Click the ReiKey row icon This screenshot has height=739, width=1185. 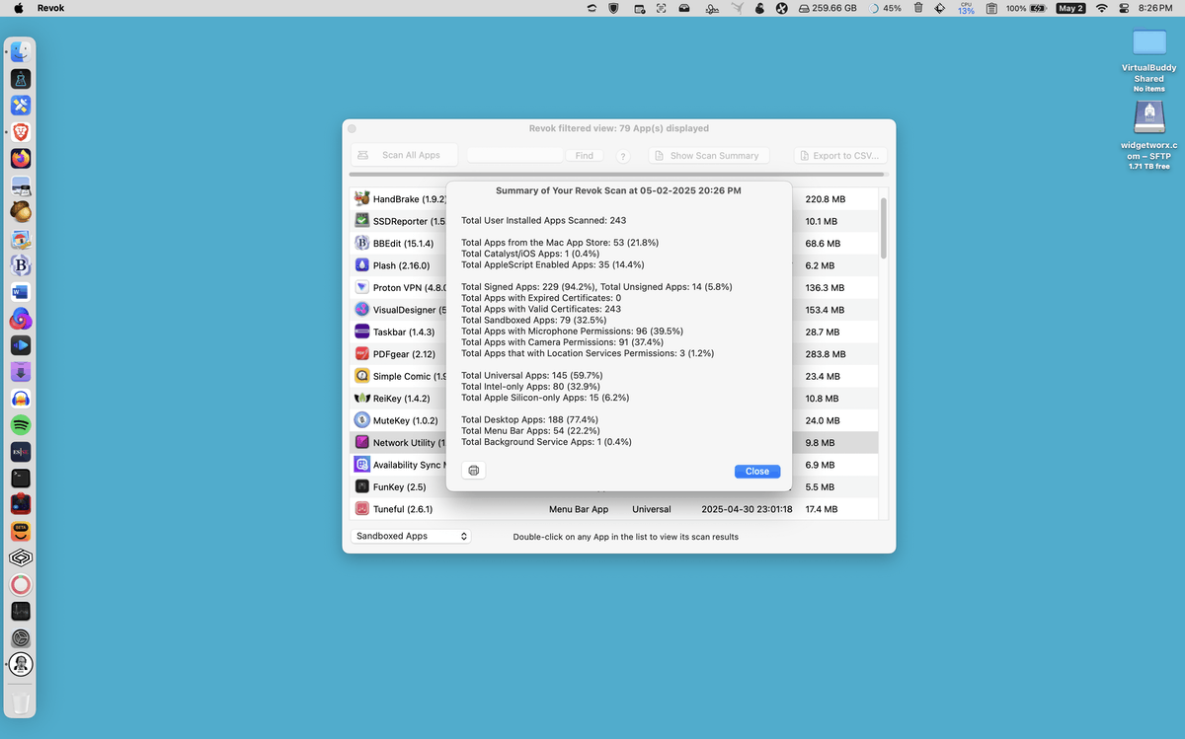(362, 398)
